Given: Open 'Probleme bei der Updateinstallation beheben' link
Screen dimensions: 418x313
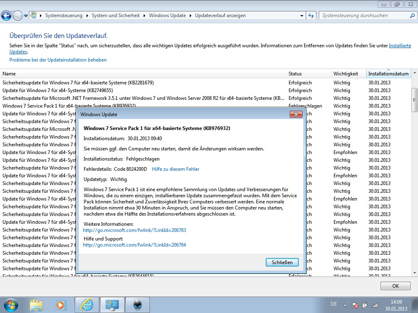Looking at the screenshot, I should pyautogui.click(x=58, y=60).
